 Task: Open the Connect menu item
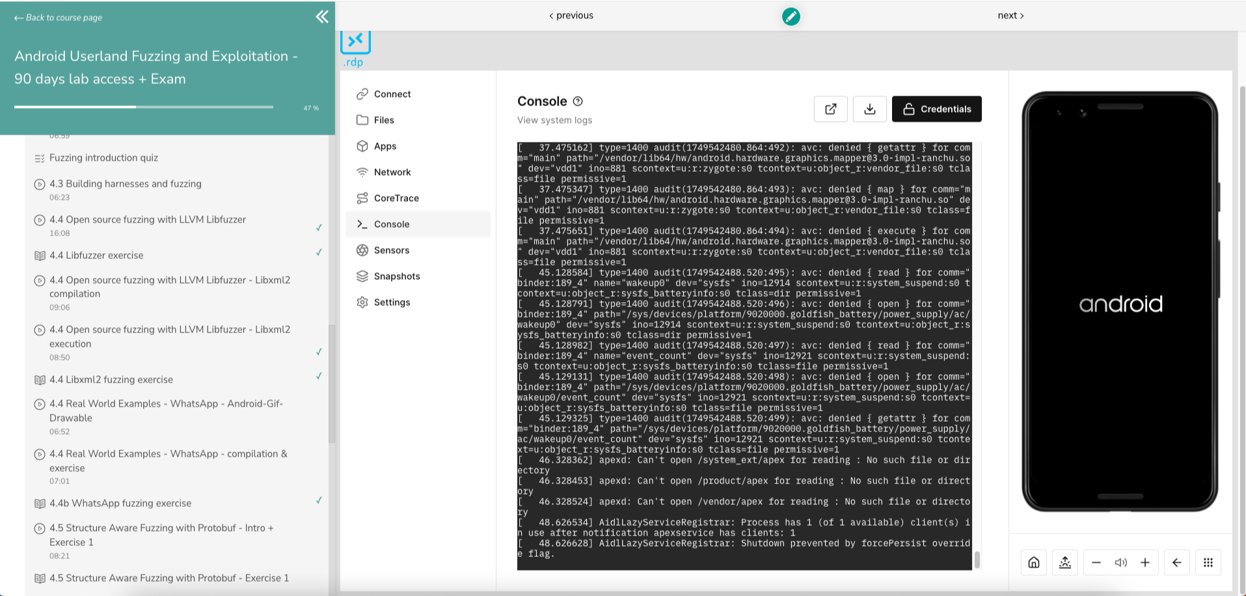(418, 94)
